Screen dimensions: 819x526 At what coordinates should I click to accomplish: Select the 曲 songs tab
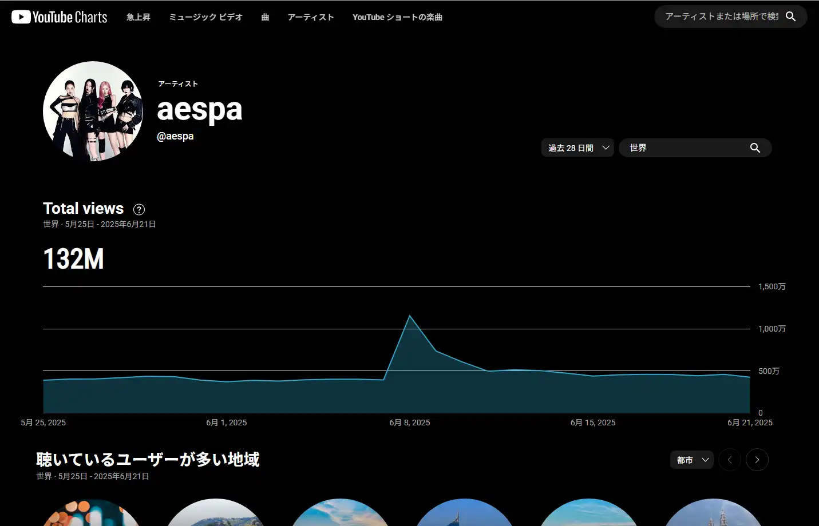pos(265,17)
